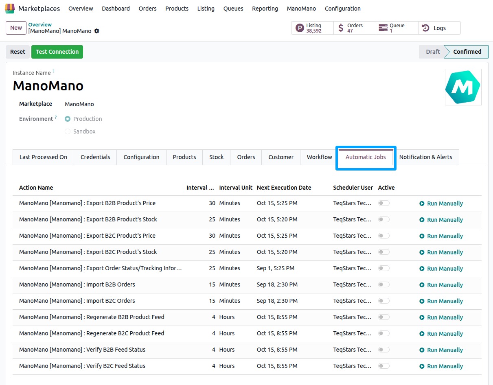Open the Configuration menu in top bar
493x385 pixels.
pos(343,9)
